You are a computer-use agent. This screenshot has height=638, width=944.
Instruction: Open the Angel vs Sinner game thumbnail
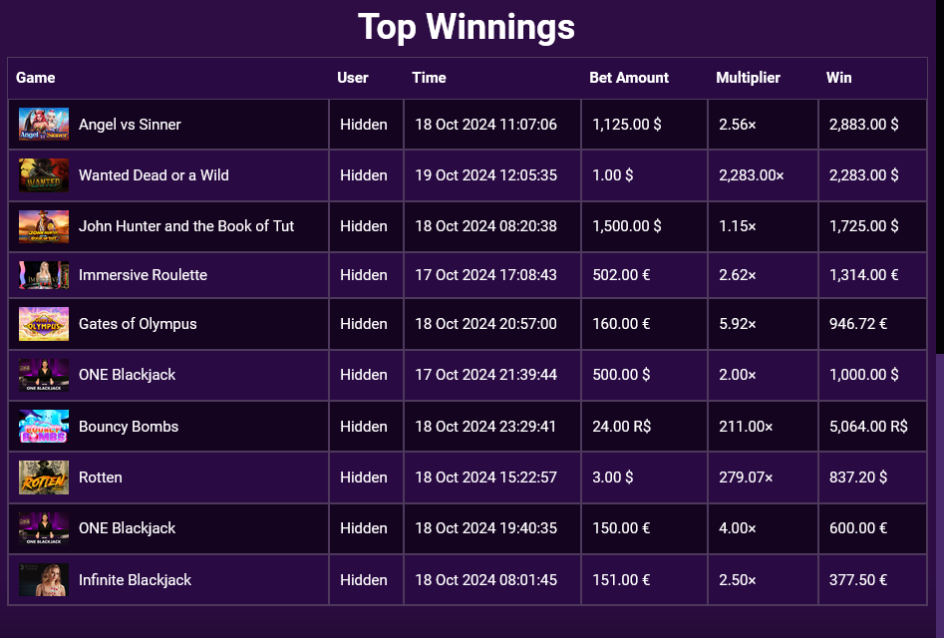pos(43,124)
